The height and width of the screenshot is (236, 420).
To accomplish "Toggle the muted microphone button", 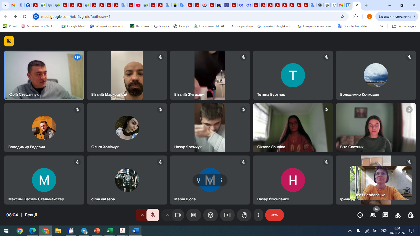I will [153, 215].
